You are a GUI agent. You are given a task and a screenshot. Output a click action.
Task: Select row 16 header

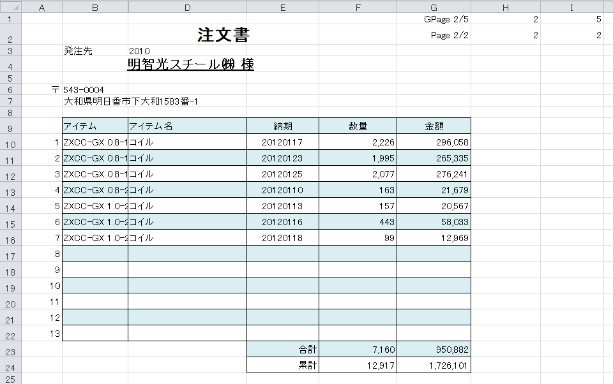[11, 237]
